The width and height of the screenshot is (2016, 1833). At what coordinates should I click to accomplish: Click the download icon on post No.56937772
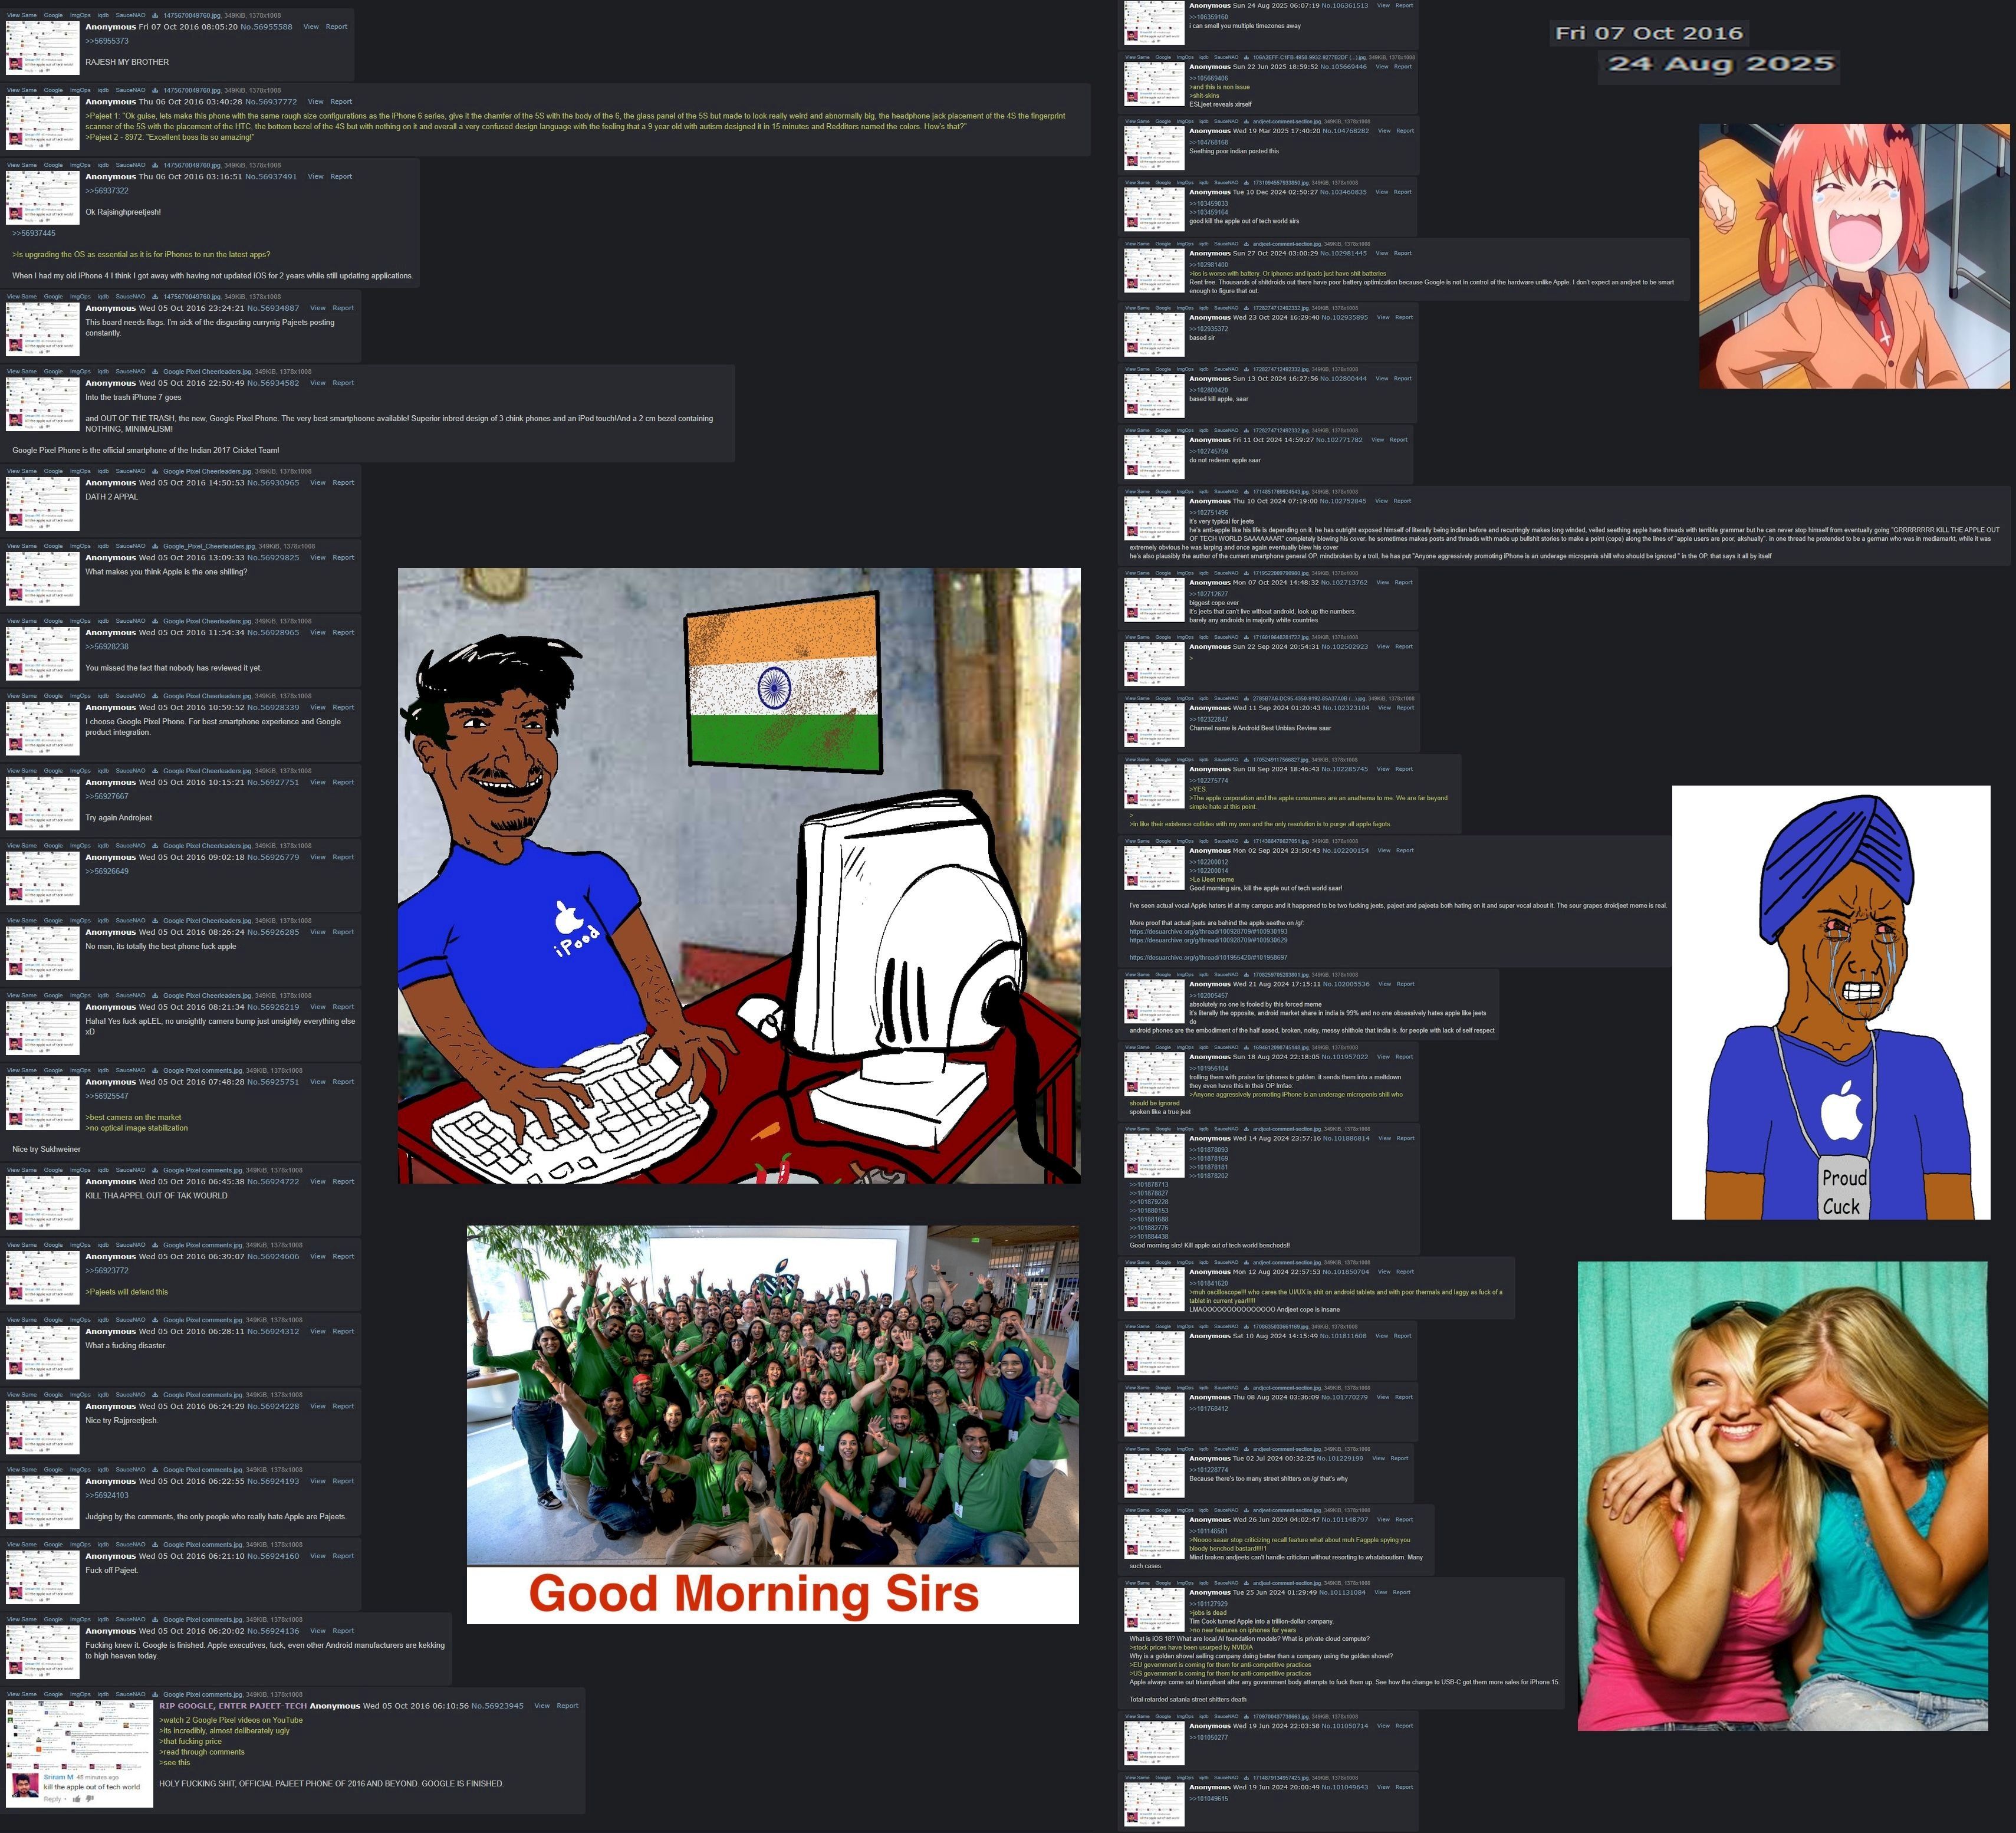(155, 91)
